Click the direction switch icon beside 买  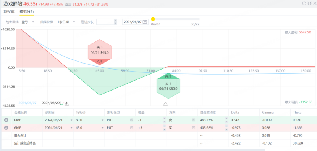194,128
